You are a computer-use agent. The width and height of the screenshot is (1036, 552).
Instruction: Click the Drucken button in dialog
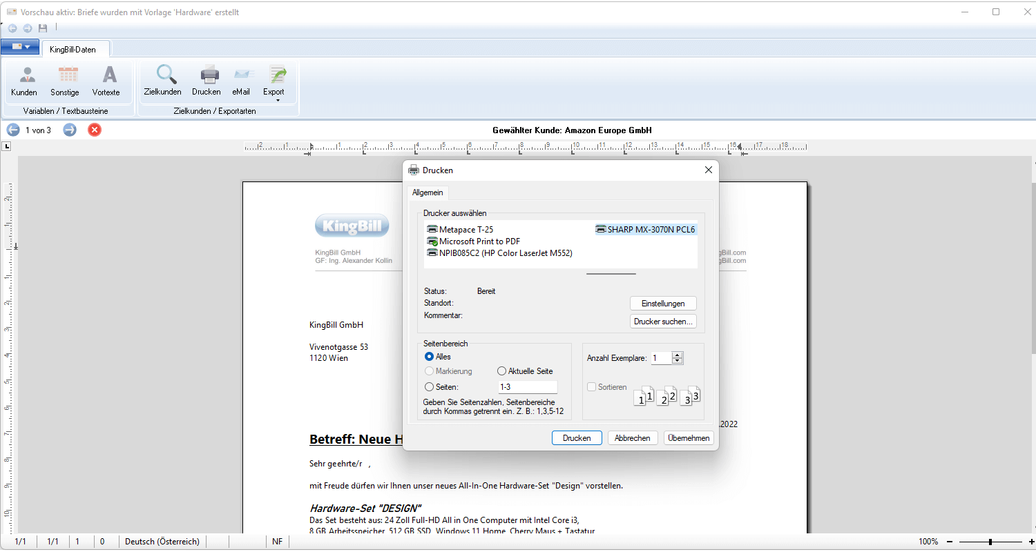click(x=577, y=438)
